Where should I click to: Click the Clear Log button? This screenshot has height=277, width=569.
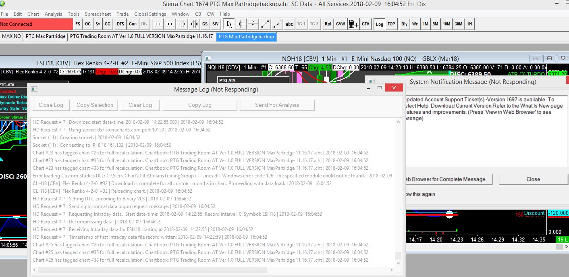point(140,105)
